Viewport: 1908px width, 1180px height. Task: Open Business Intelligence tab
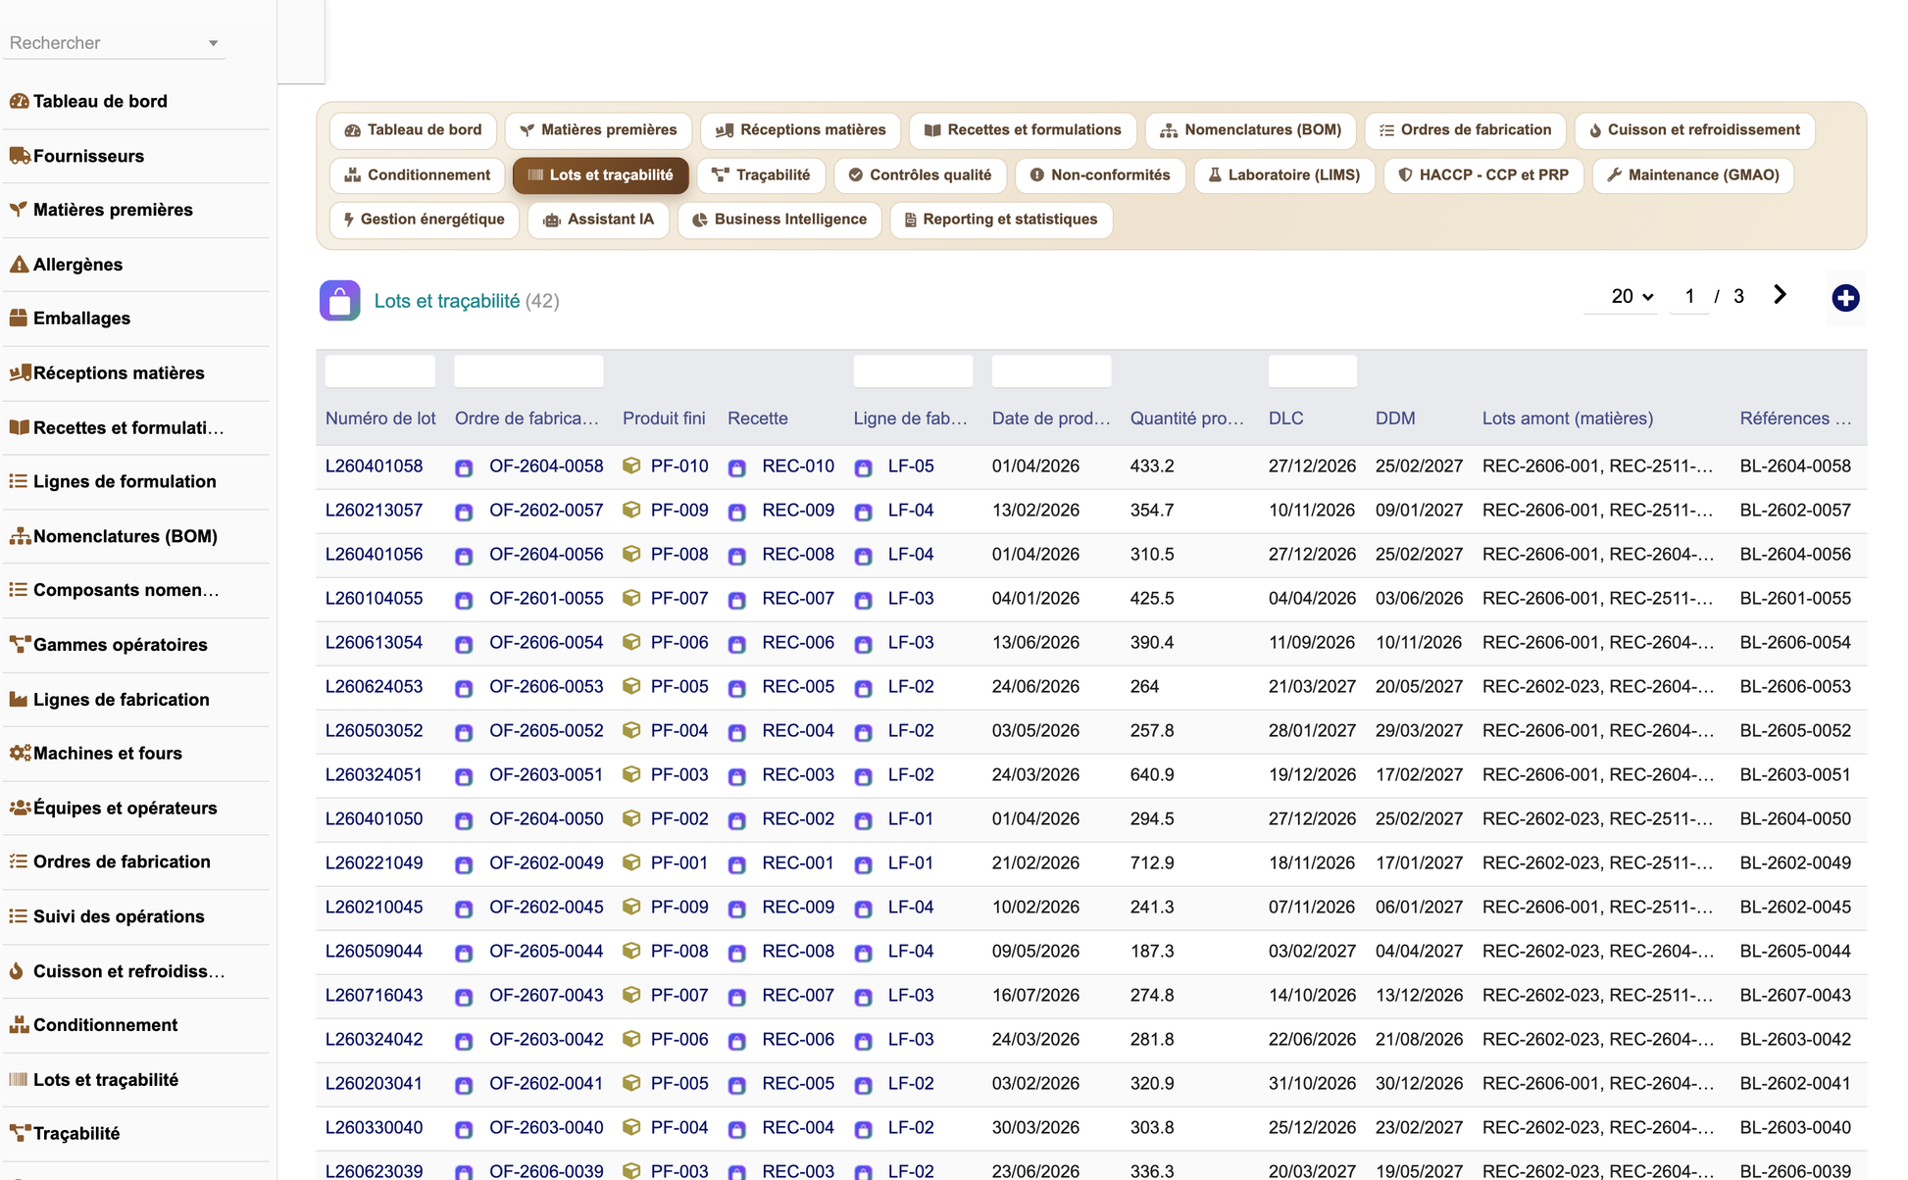pos(779,220)
